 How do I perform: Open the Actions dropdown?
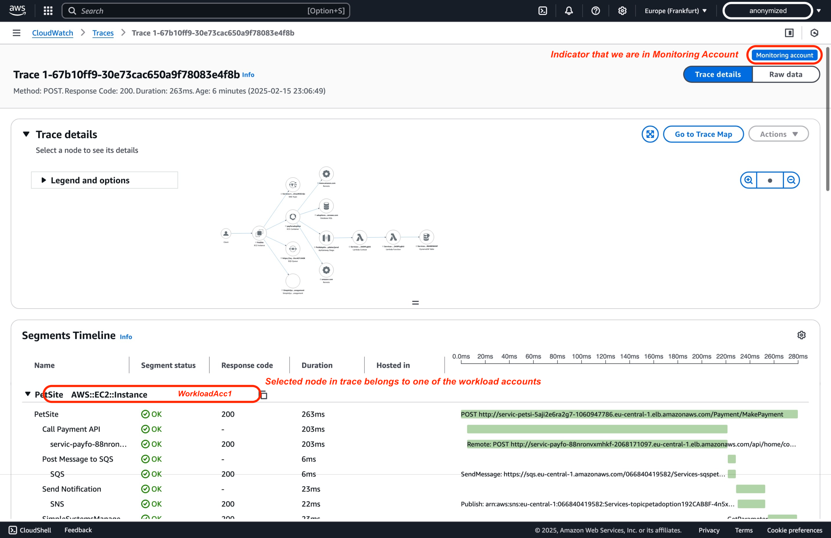coord(778,134)
